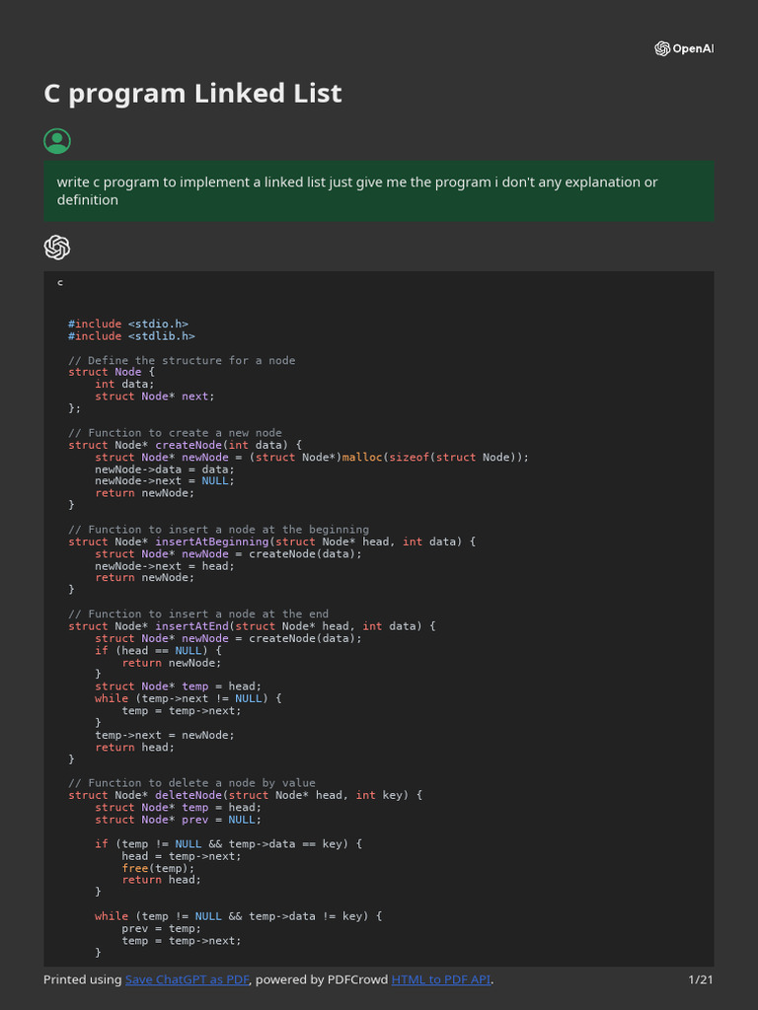The height and width of the screenshot is (1010, 758).
Task: Click the insertAtBeginning function signature line
Action: 271,541
